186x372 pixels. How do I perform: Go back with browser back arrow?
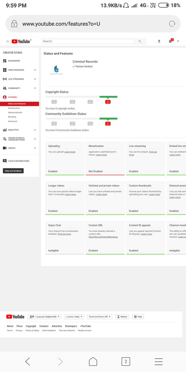click(x=27, y=361)
